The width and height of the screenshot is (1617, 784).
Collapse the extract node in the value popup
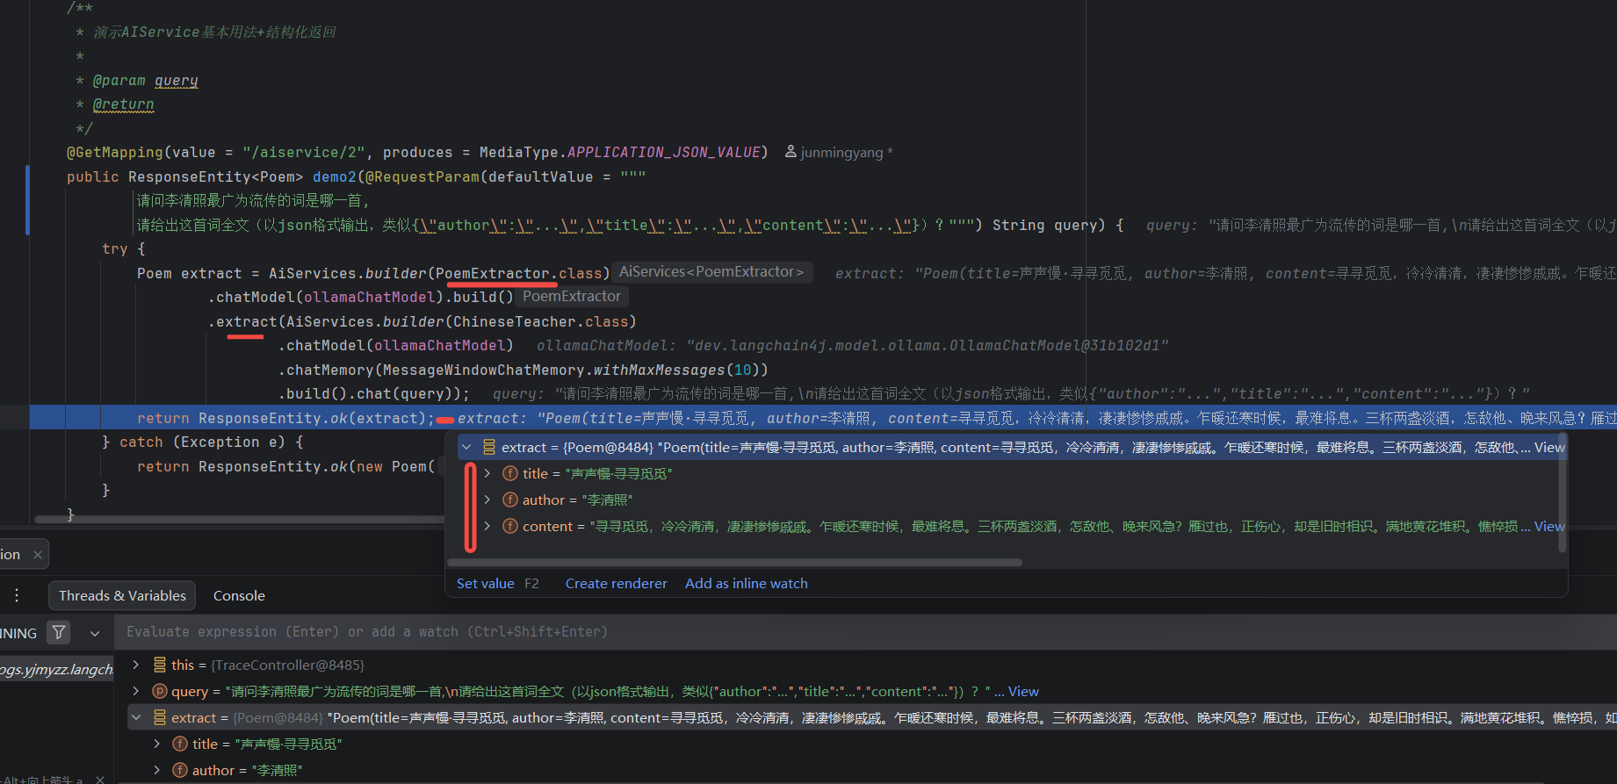click(x=466, y=447)
